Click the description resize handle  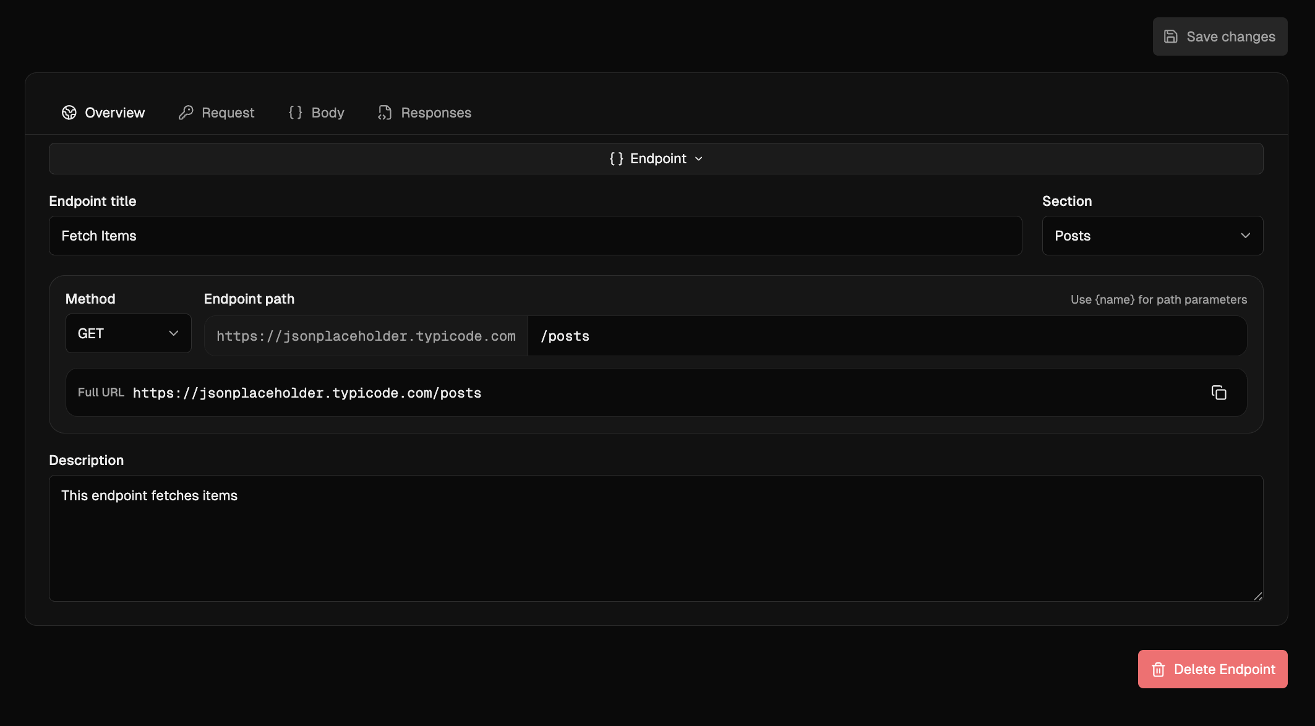coord(1257,596)
